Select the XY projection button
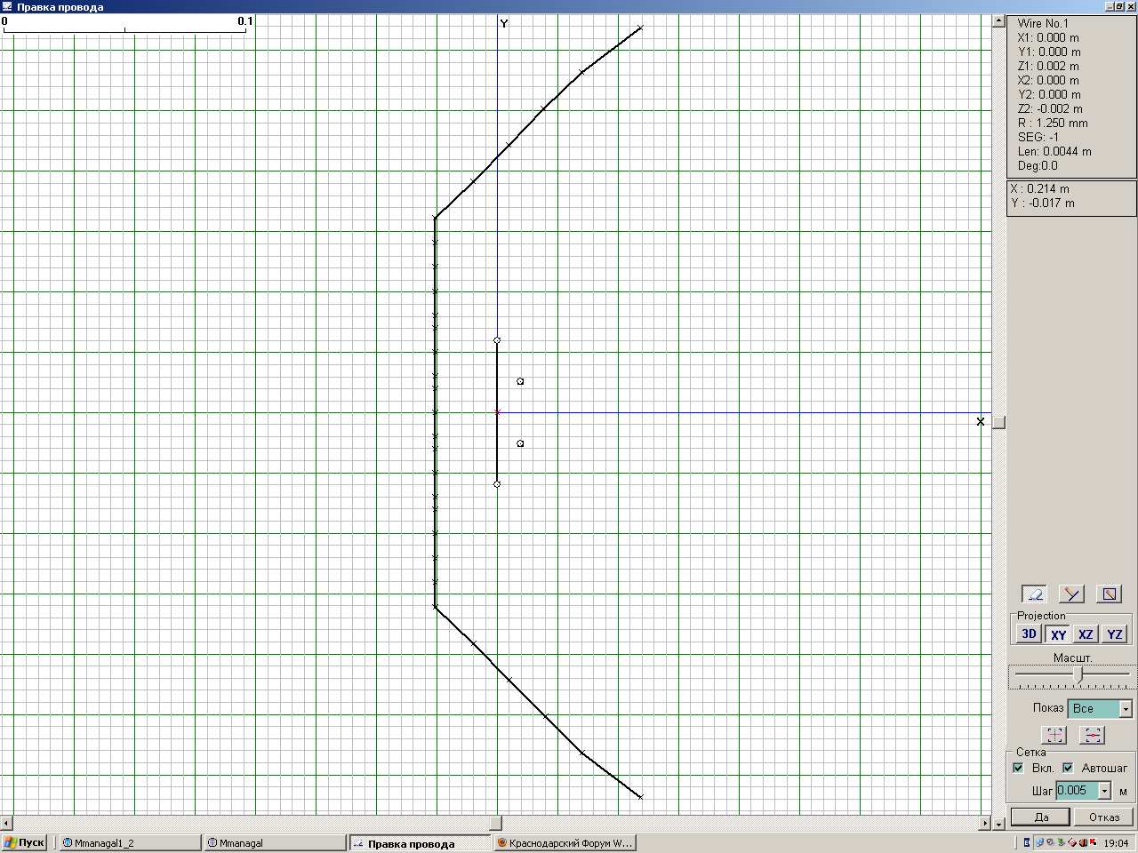 1058,634
